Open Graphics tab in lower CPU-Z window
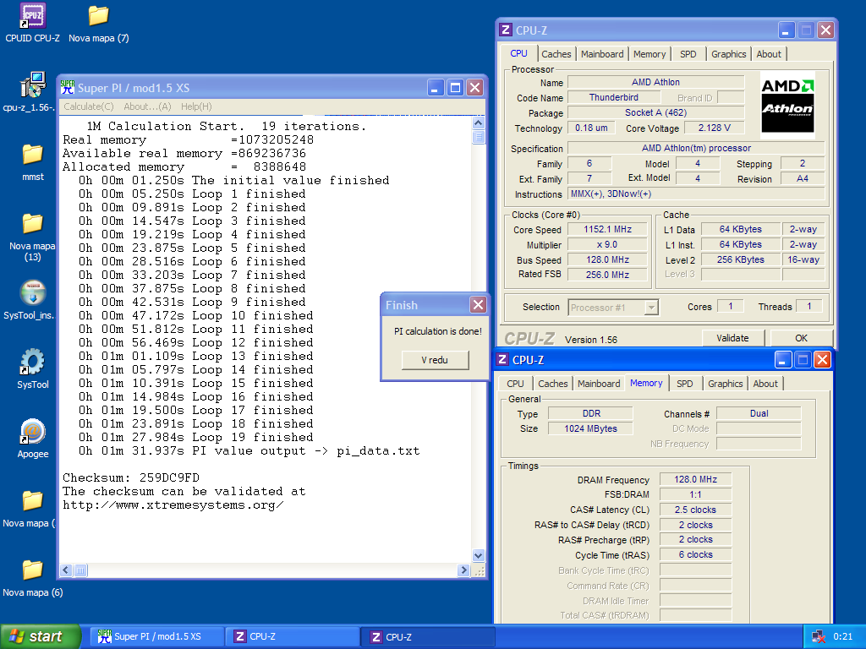 click(x=725, y=384)
